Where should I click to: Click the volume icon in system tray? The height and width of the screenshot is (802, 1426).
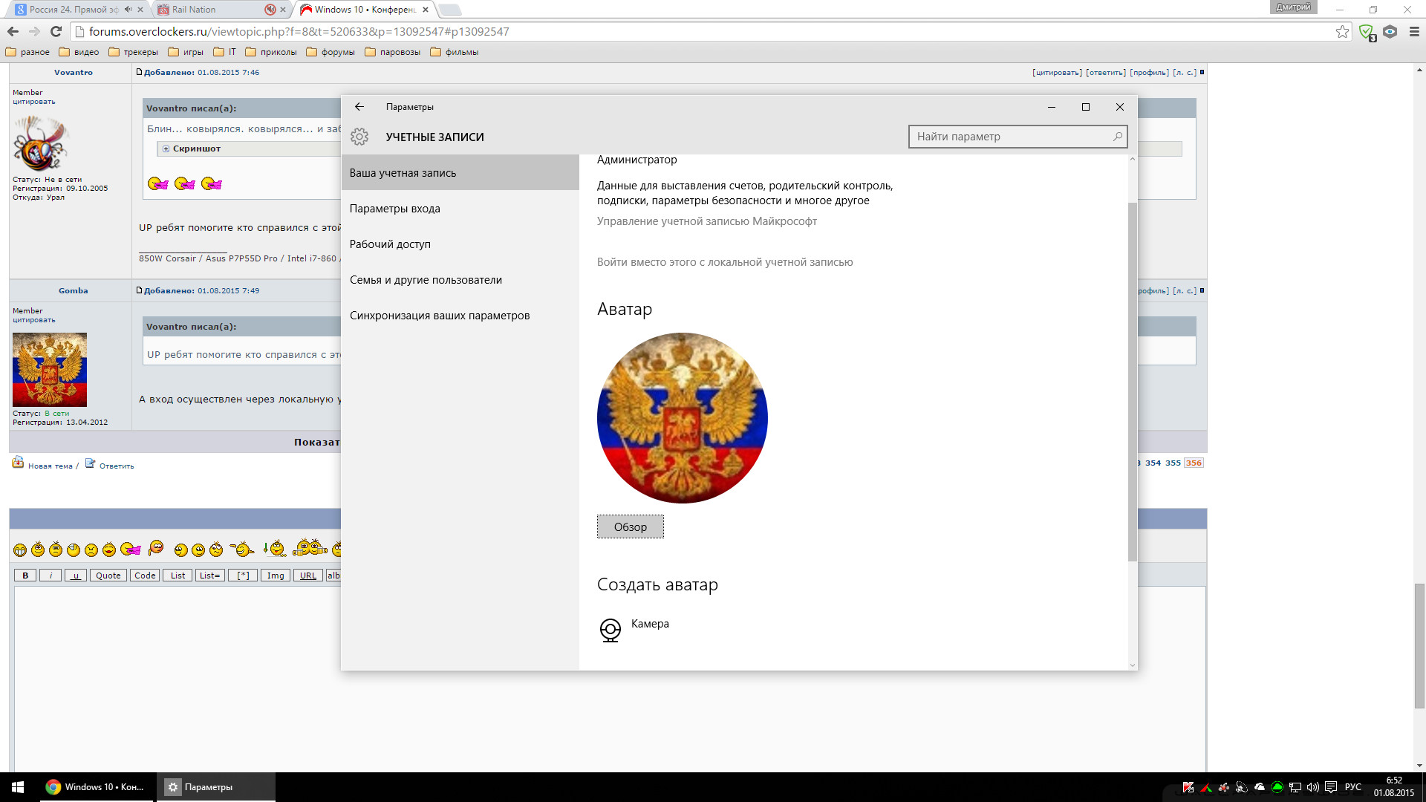click(1312, 787)
